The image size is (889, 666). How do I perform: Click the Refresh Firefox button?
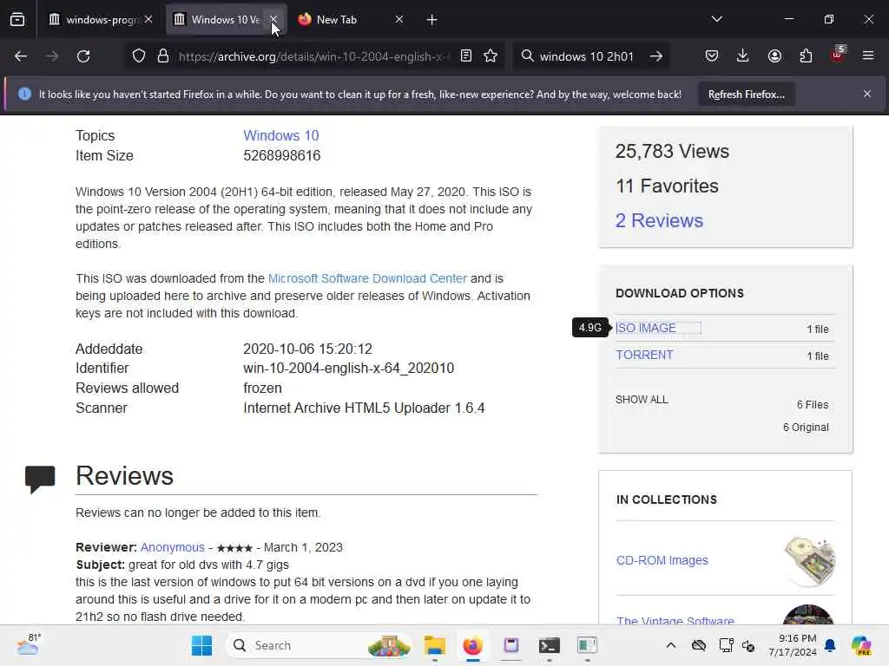click(746, 94)
